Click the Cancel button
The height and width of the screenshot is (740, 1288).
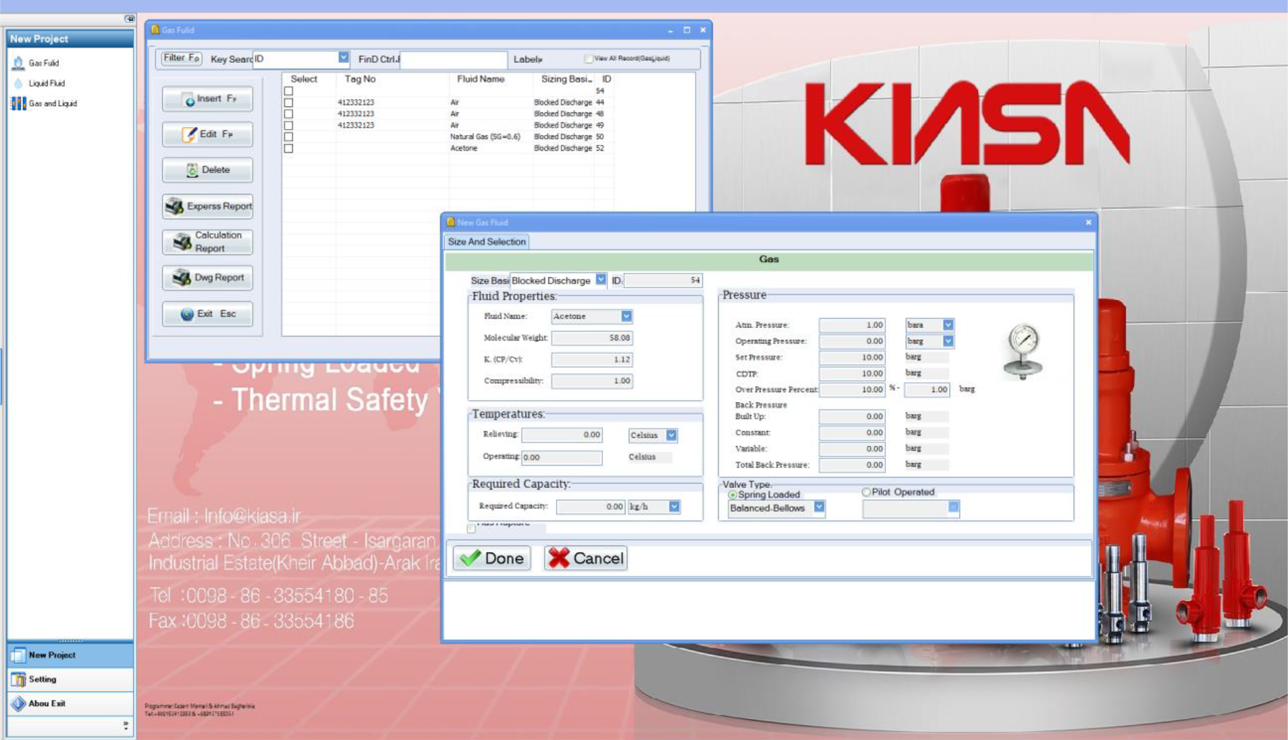click(x=586, y=558)
